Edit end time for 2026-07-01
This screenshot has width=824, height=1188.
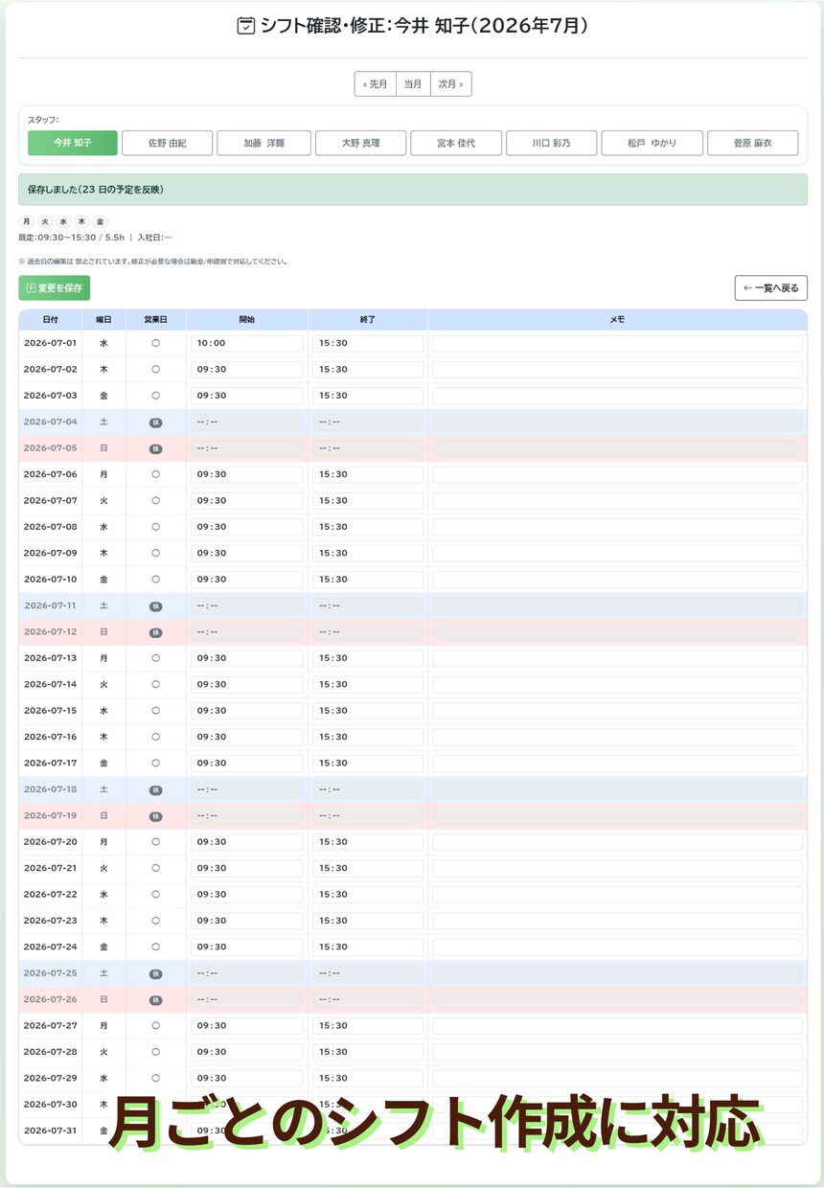click(x=368, y=343)
